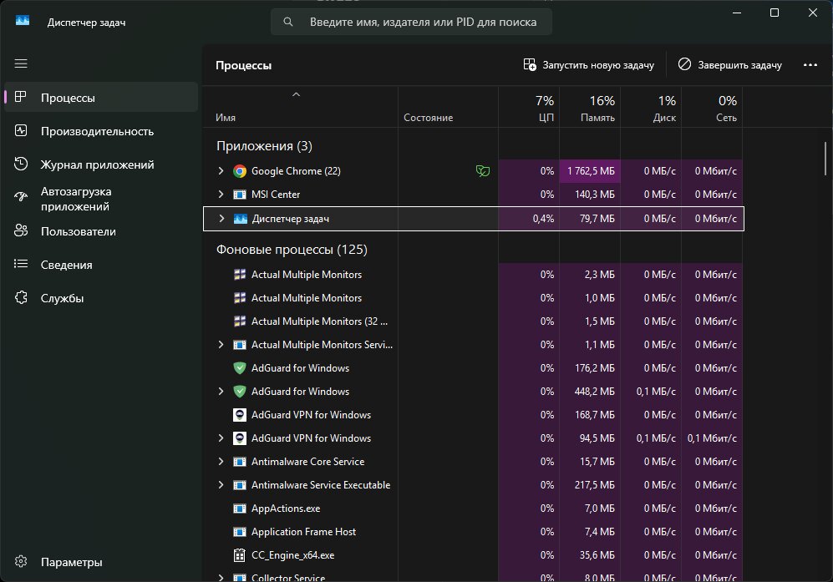Switch to the Автозагрузка приложений section

pos(76,198)
